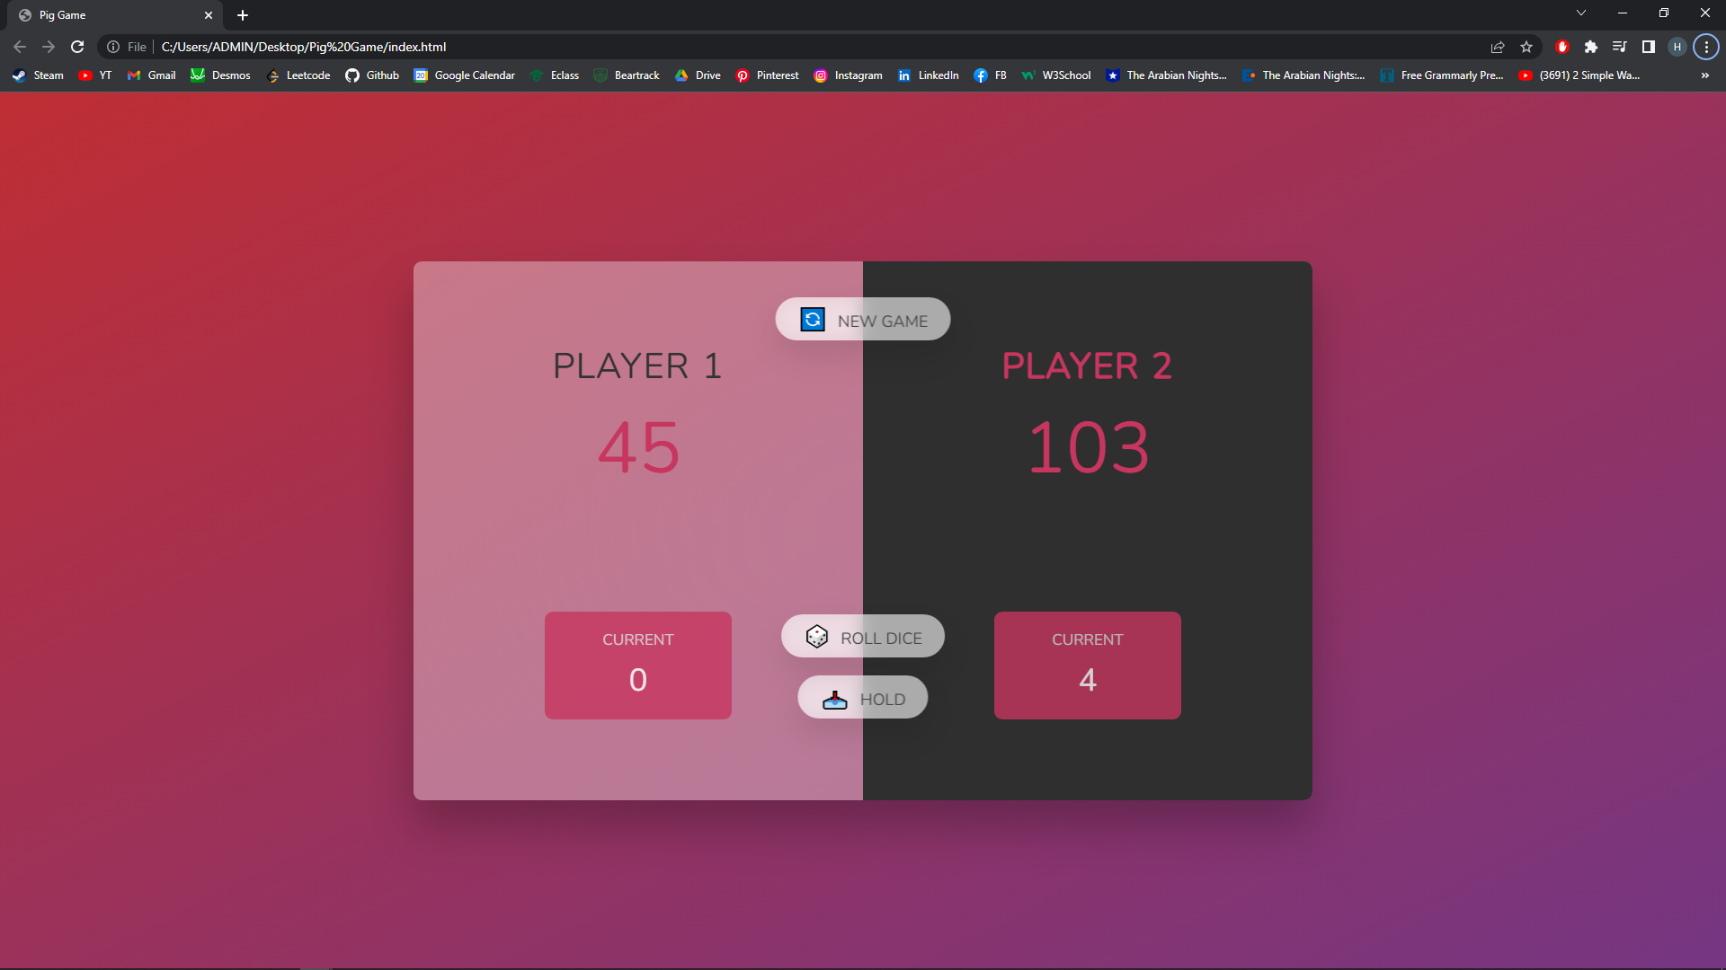Click the refresh icon inside New Game button
Screen dimensions: 1726x970
tap(812, 319)
